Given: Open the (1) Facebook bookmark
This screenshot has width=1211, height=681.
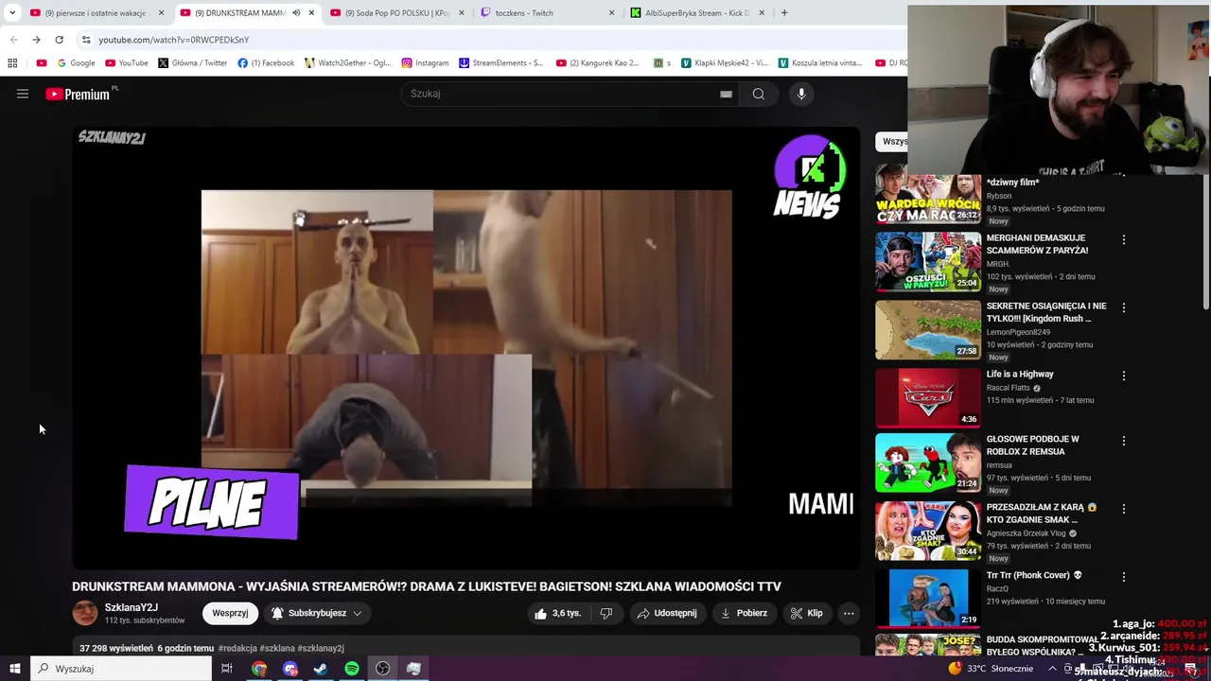Looking at the screenshot, I should (x=266, y=63).
